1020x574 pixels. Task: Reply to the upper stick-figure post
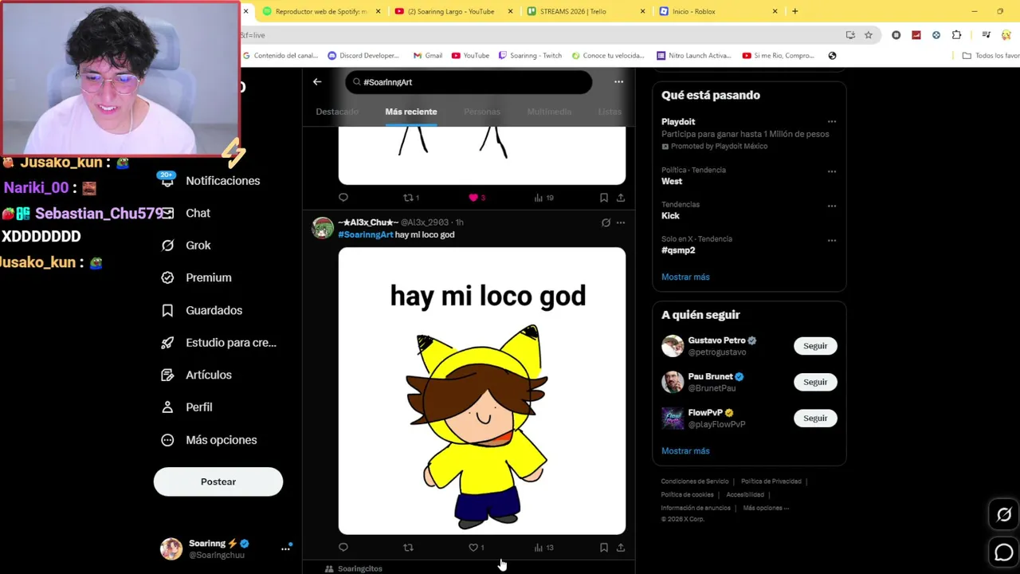(x=343, y=198)
